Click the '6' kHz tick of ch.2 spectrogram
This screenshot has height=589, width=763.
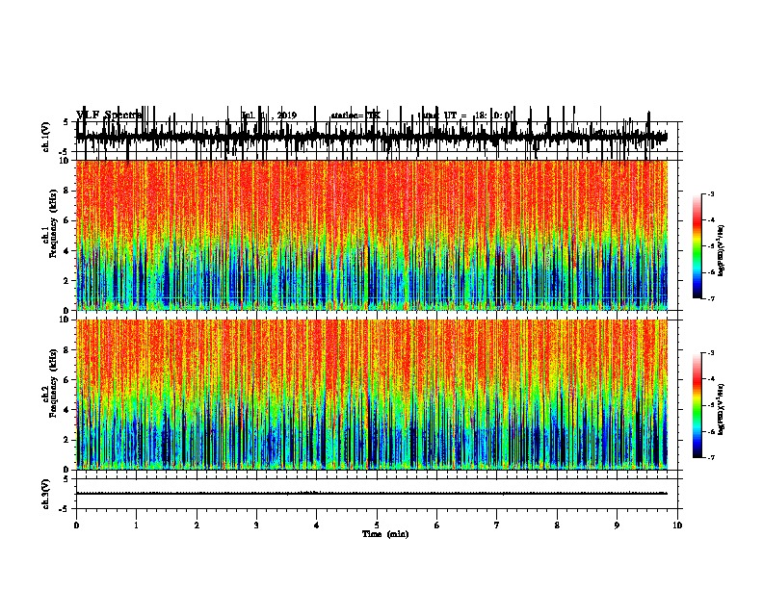[x=66, y=379]
